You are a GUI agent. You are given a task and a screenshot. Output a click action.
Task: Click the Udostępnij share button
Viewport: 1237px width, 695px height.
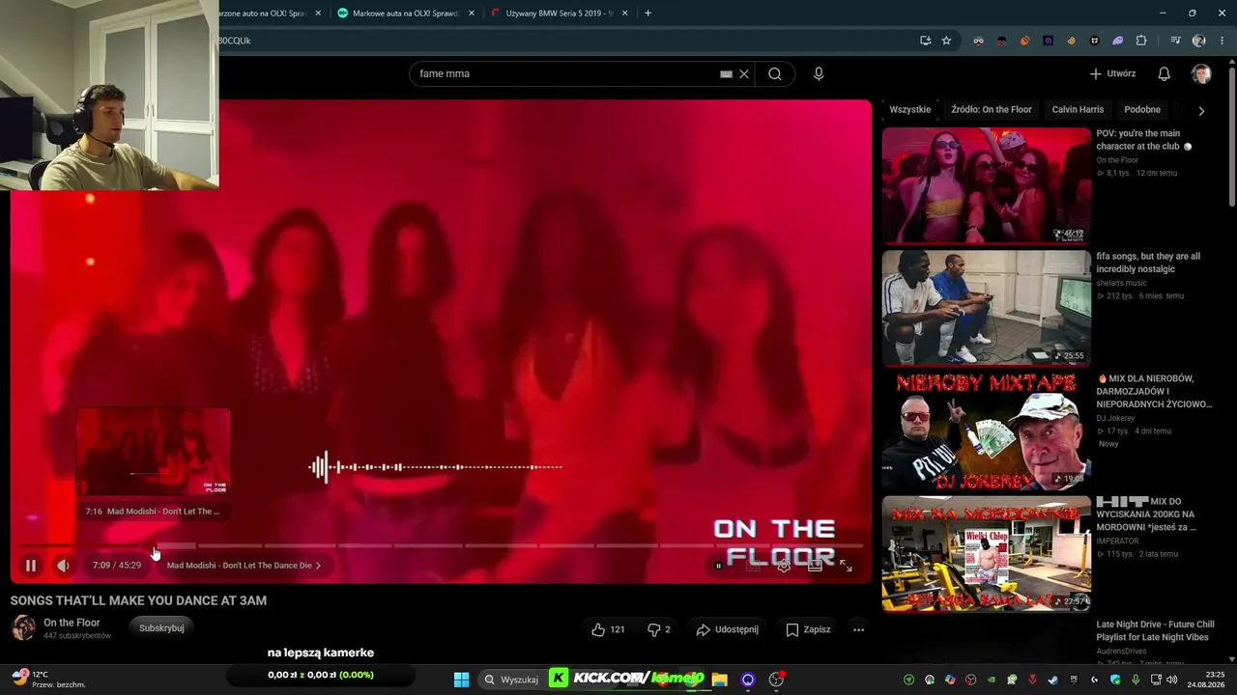727,629
